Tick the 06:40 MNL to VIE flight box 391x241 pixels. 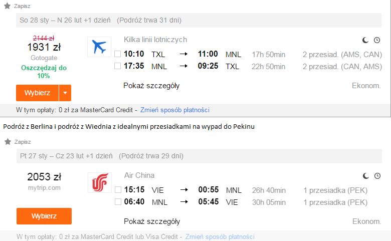point(118,201)
